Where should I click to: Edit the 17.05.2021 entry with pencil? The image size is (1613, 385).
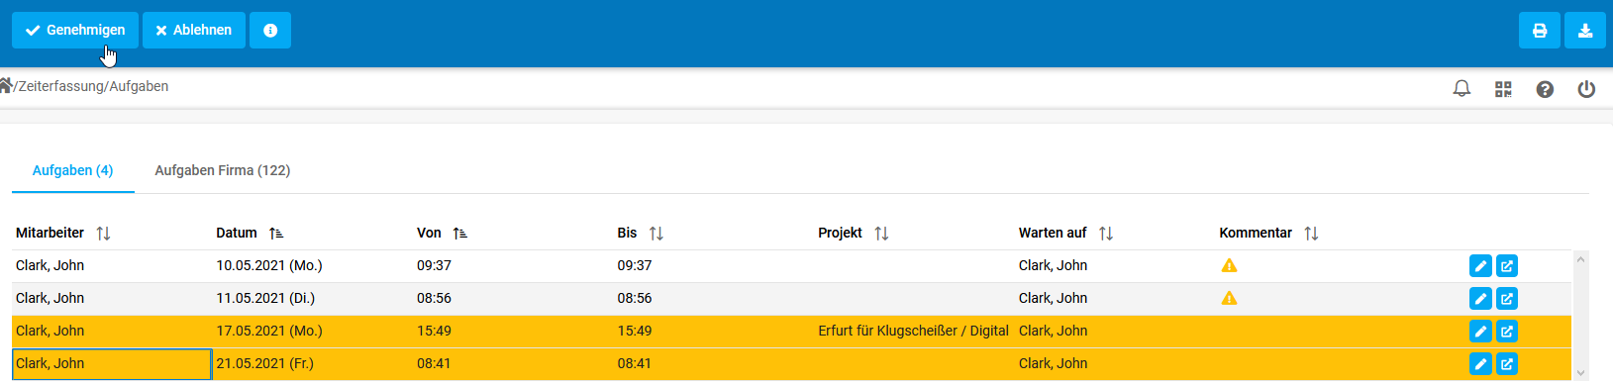1480,332
